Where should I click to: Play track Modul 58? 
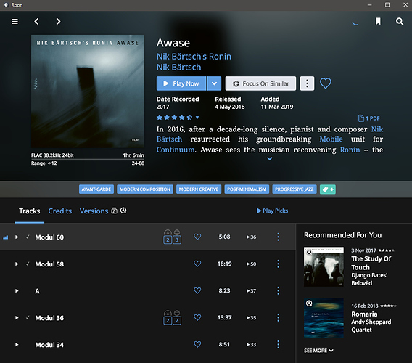(17, 264)
